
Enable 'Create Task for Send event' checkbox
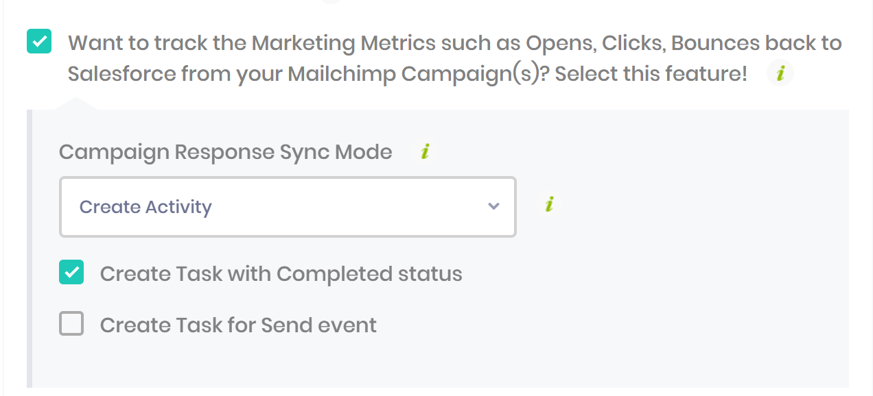(71, 323)
